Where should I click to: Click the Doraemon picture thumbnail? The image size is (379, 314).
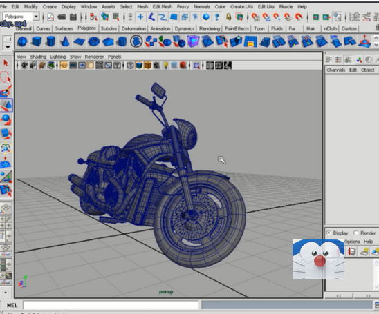(x=318, y=259)
